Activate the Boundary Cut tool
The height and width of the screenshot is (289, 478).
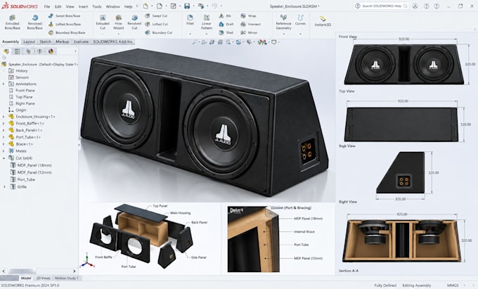coord(159,32)
